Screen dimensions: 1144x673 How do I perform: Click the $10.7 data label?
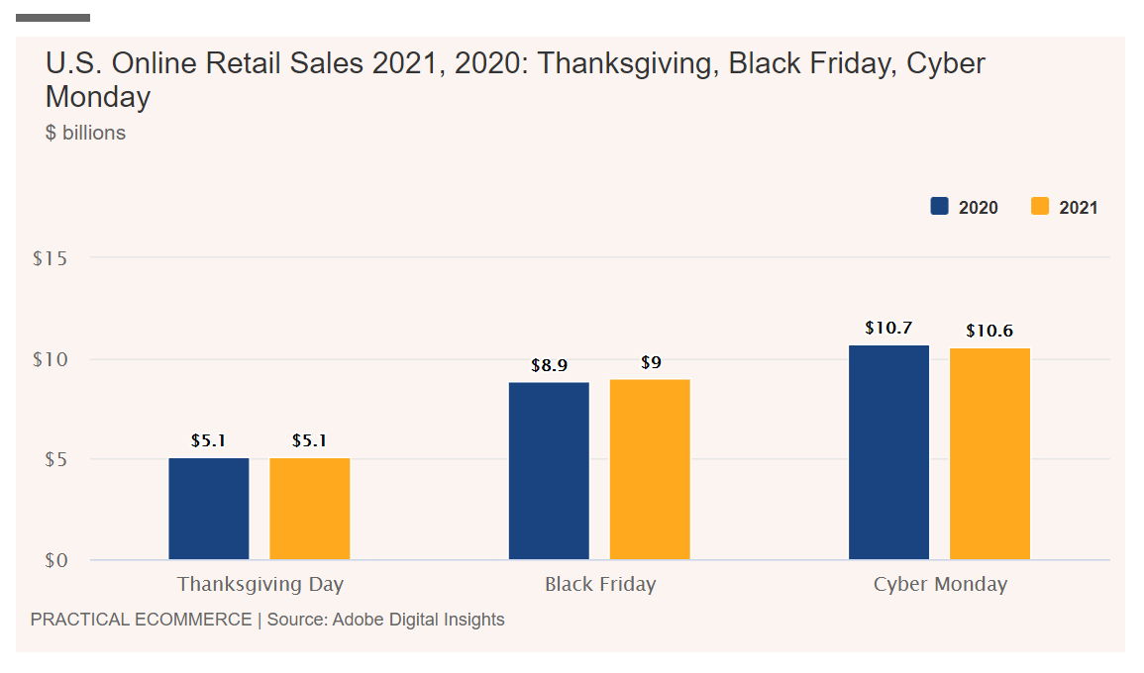tap(887, 328)
